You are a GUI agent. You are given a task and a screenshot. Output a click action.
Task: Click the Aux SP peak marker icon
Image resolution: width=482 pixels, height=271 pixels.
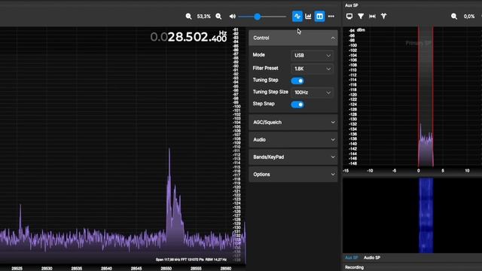[x=384, y=16]
